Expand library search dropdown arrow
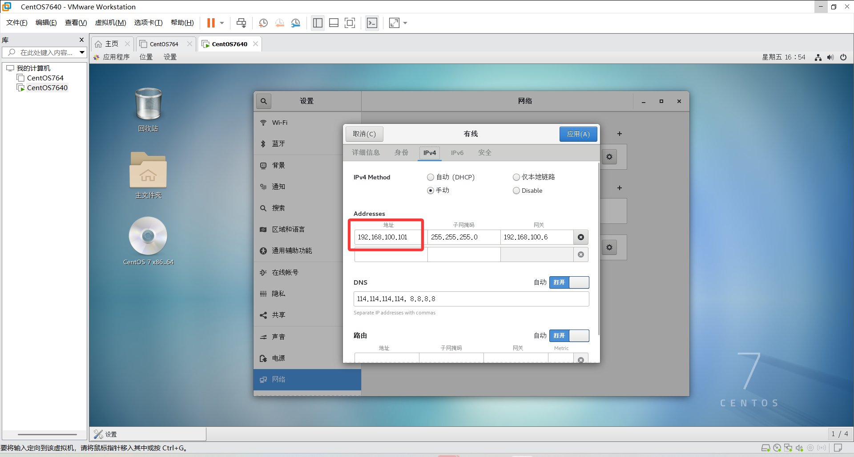This screenshot has height=457, width=854. tap(82, 52)
